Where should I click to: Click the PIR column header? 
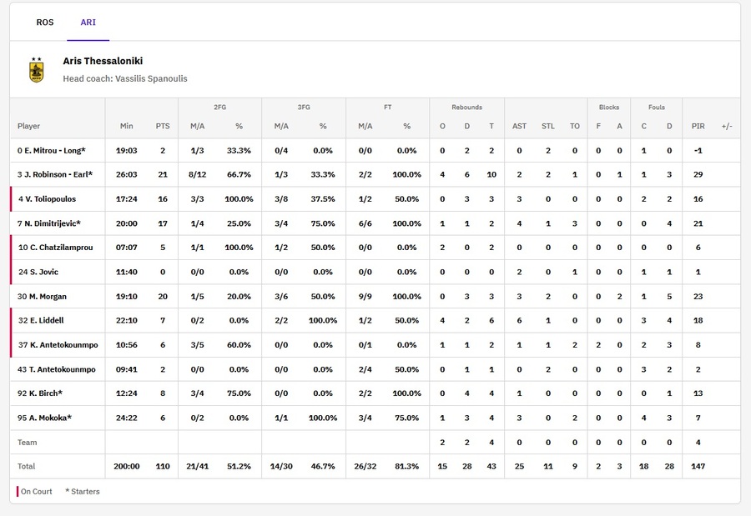click(x=698, y=126)
